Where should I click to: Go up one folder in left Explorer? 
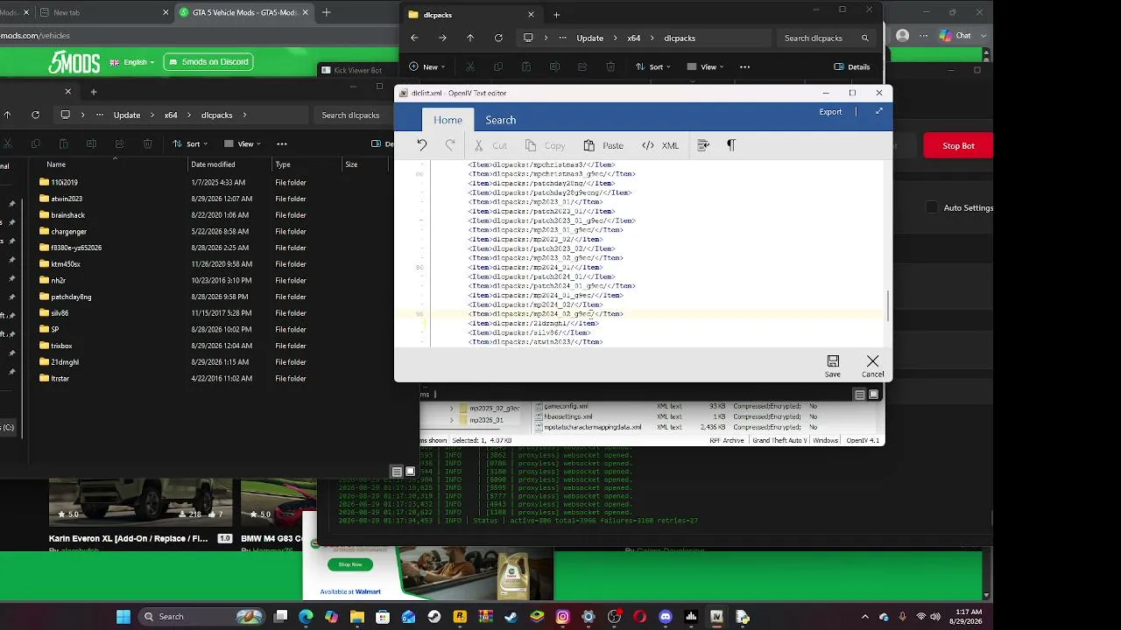point(7,115)
